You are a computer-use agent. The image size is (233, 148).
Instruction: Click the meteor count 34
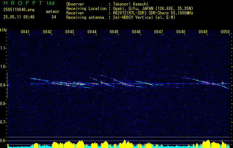pyautogui.click(x=54, y=17)
